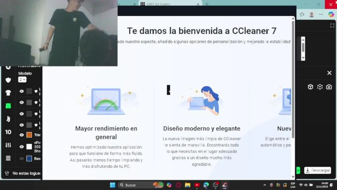Click crest shield icon in first layer row
The width and height of the screenshot is (337, 190).
(36, 91)
